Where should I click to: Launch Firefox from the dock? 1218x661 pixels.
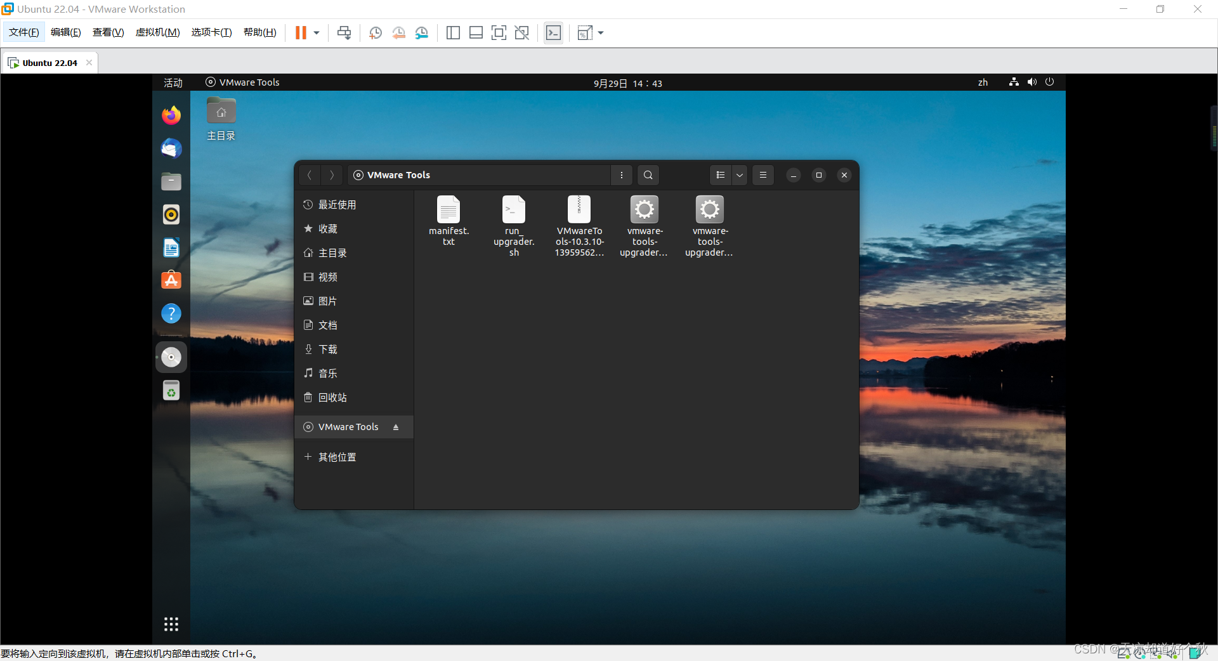[171, 115]
